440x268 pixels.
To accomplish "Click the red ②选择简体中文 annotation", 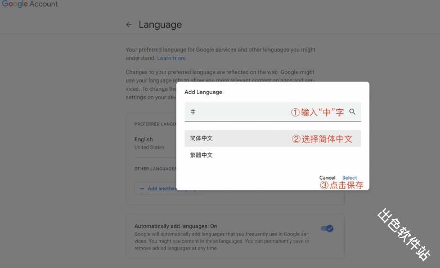I will 322,139.
